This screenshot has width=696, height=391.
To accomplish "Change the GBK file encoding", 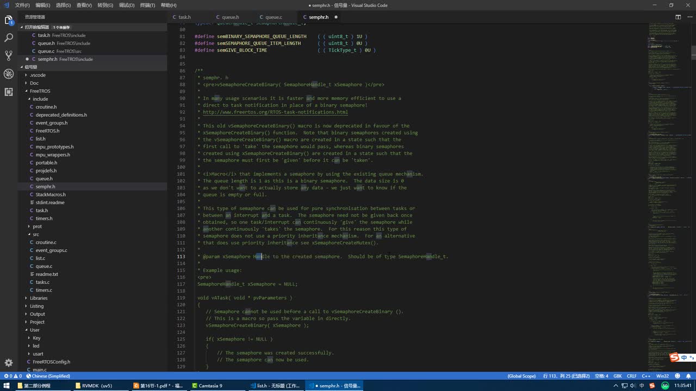I will click(618, 376).
